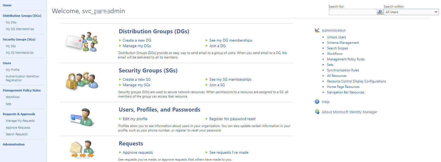
Task: Select Authentication Workflow Registration in sidebar
Action: point(22,78)
